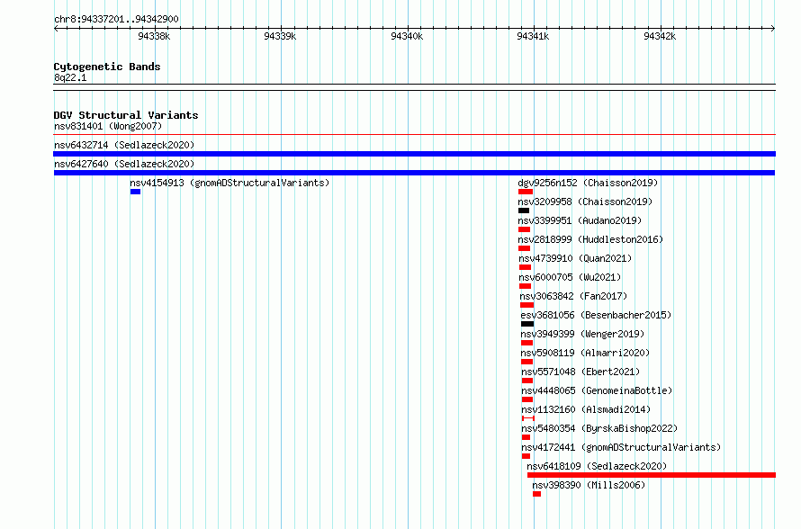
Task: Select red nsv6000705 variant block
Action: click(x=525, y=286)
